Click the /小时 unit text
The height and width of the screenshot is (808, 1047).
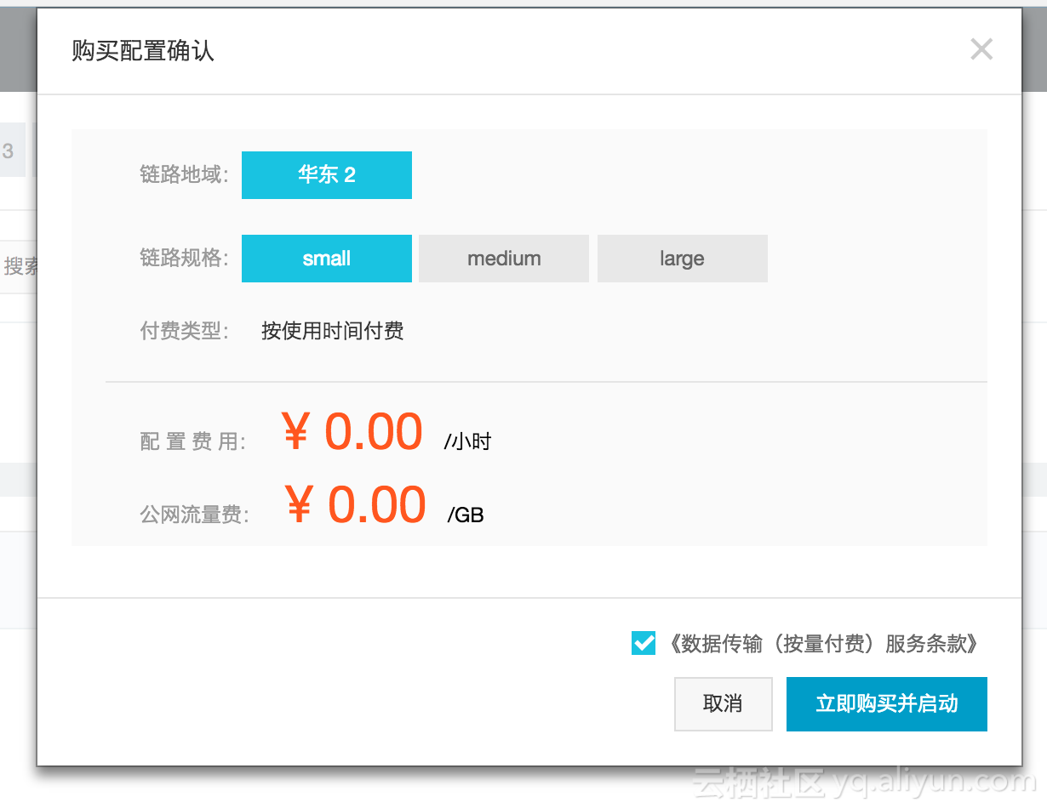pos(467,441)
